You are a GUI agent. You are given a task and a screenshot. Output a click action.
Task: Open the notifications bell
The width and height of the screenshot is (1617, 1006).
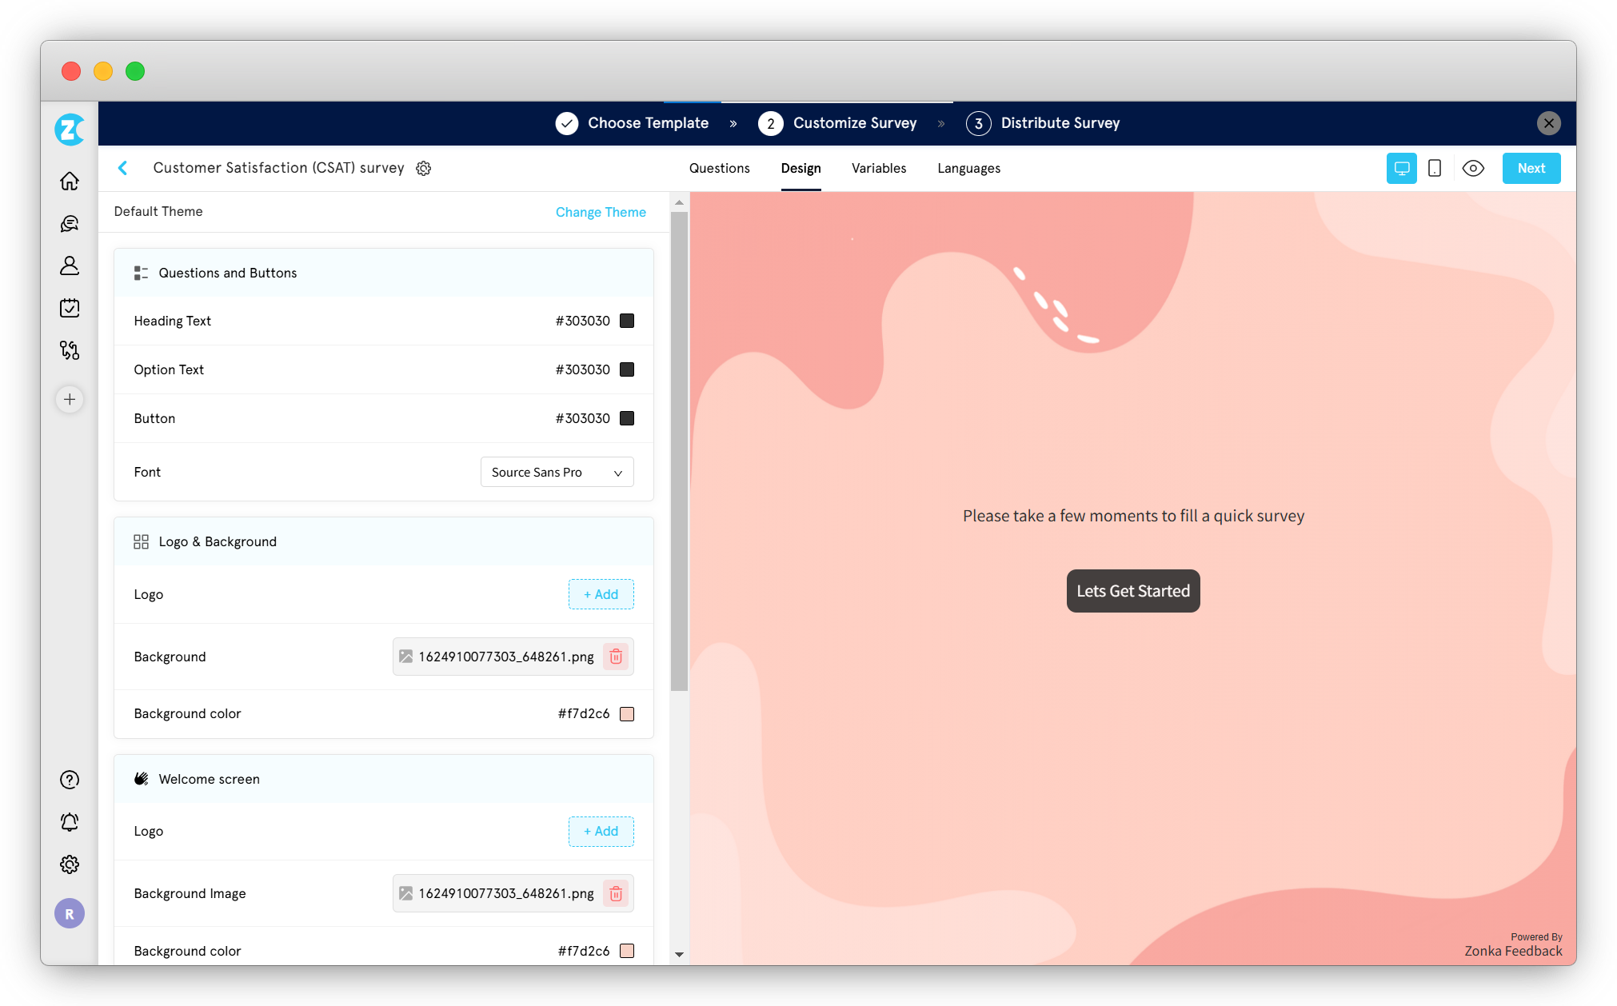coord(70,822)
